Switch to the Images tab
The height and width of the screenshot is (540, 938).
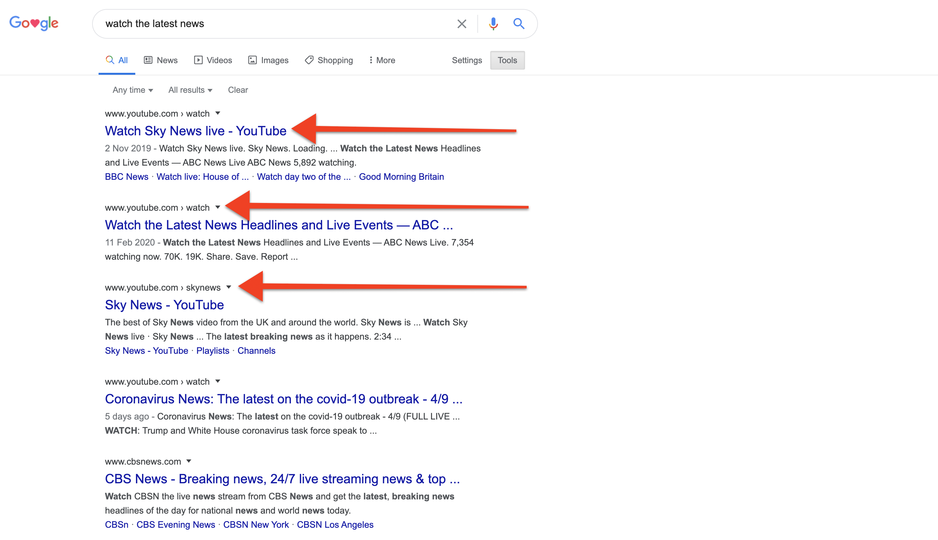point(268,60)
